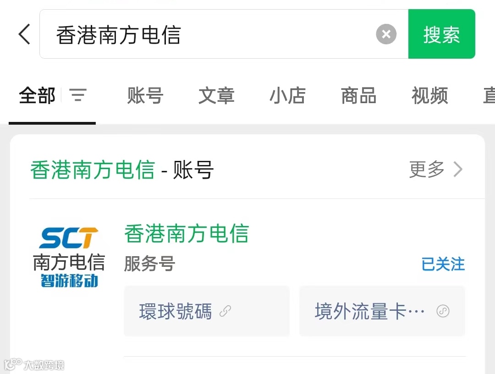The height and width of the screenshot is (374, 495).
Task: Switch to the 文章 tab
Action: (216, 95)
